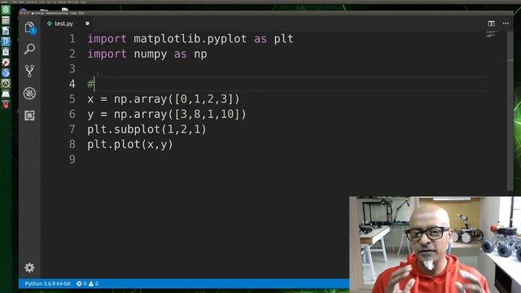
Task: Click the alias np at end of line 2
Action: pyautogui.click(x=200, y=55)
